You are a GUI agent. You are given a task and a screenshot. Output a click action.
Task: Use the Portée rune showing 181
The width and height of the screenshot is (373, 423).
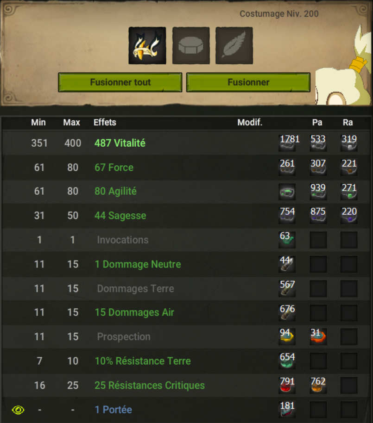click(287, 410)
